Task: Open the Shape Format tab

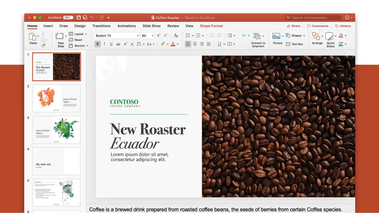Action: 211,26
